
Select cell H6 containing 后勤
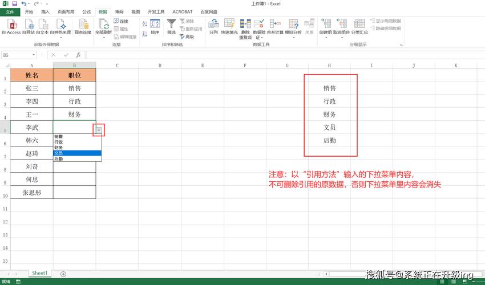[x=329, y=140]
